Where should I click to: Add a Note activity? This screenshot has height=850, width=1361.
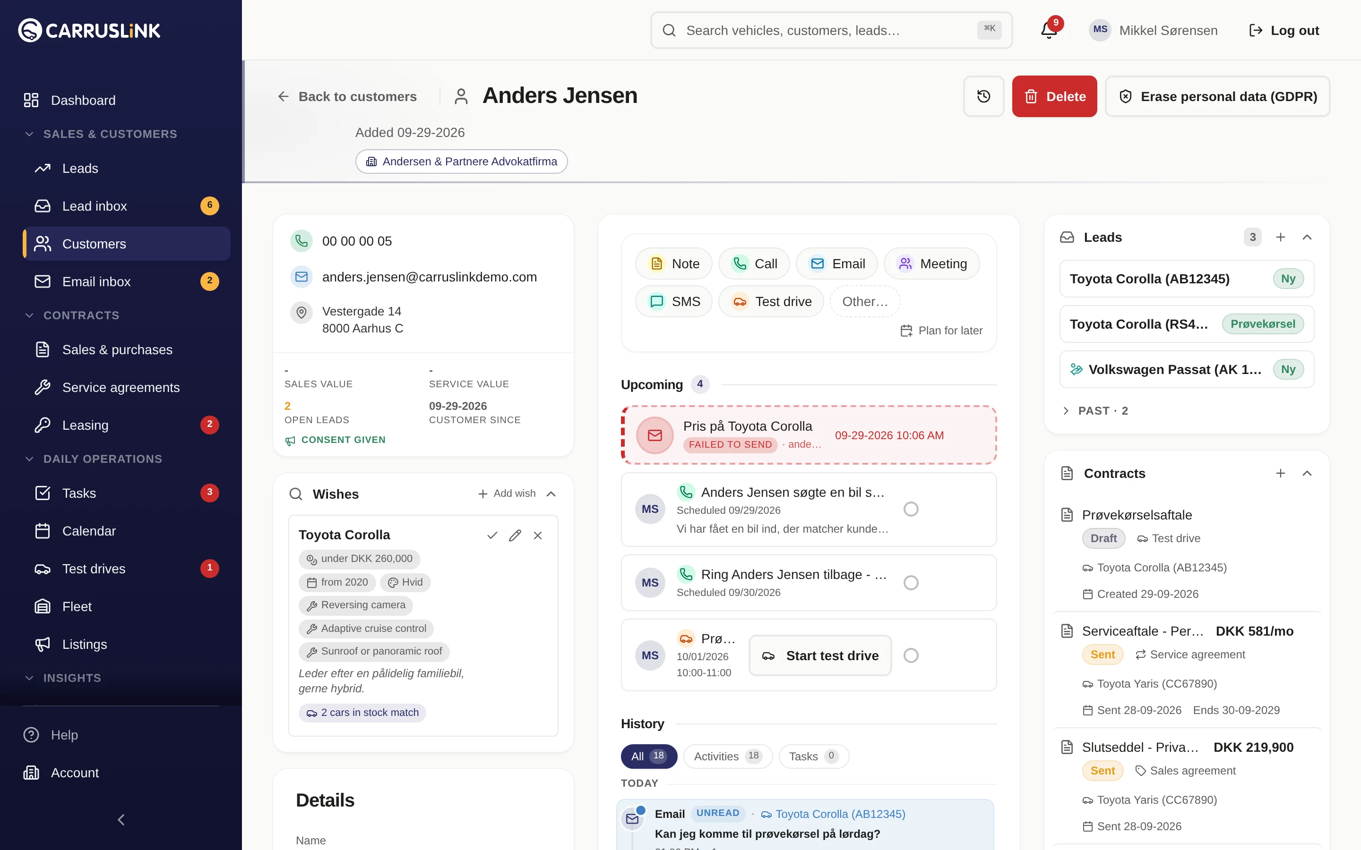[x=674, y=263]
